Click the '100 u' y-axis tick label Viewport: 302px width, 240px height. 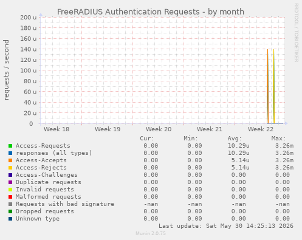coord(29,70)
